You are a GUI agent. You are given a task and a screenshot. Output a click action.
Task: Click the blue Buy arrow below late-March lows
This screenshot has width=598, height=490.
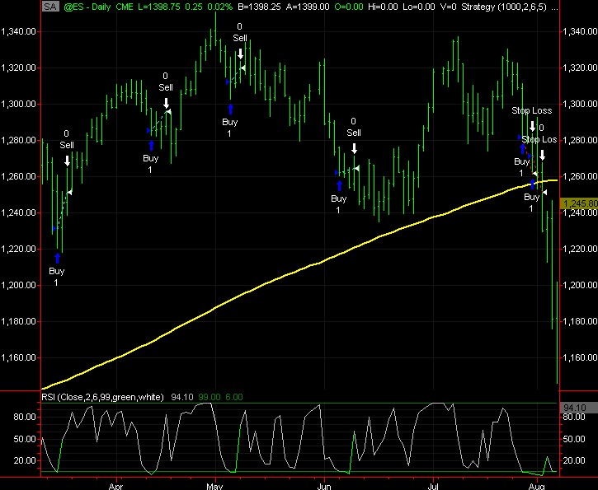tap(57, 258)
